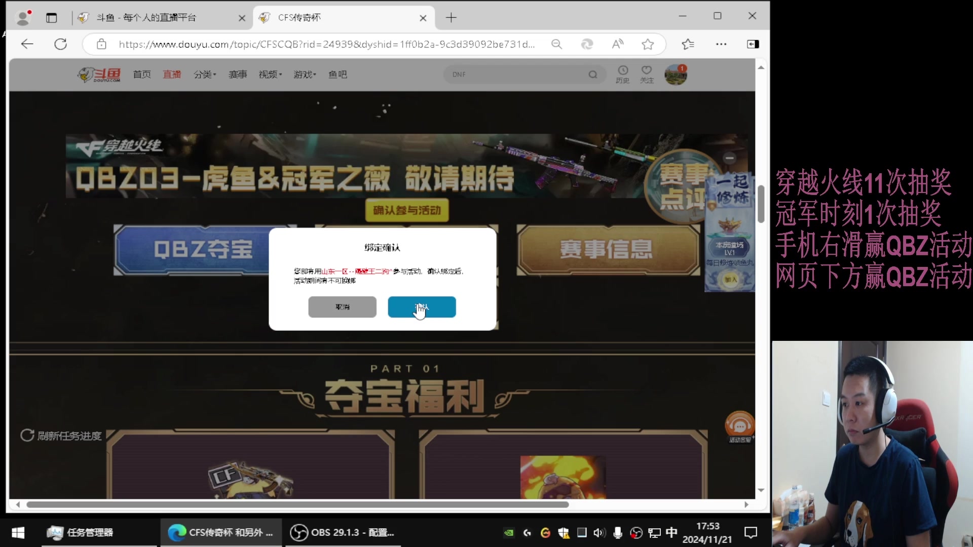
Task: Click the taskbar volume icon
Action: pyautogui.click(x=600, y=532)
